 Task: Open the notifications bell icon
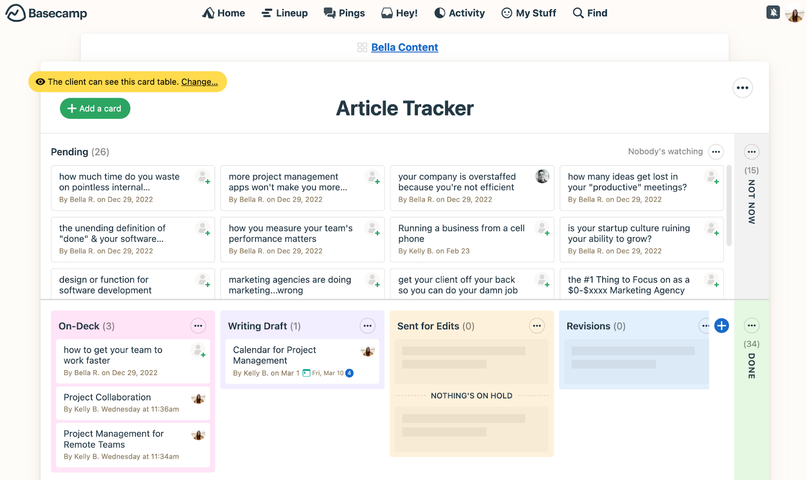[x=773, y=12]
